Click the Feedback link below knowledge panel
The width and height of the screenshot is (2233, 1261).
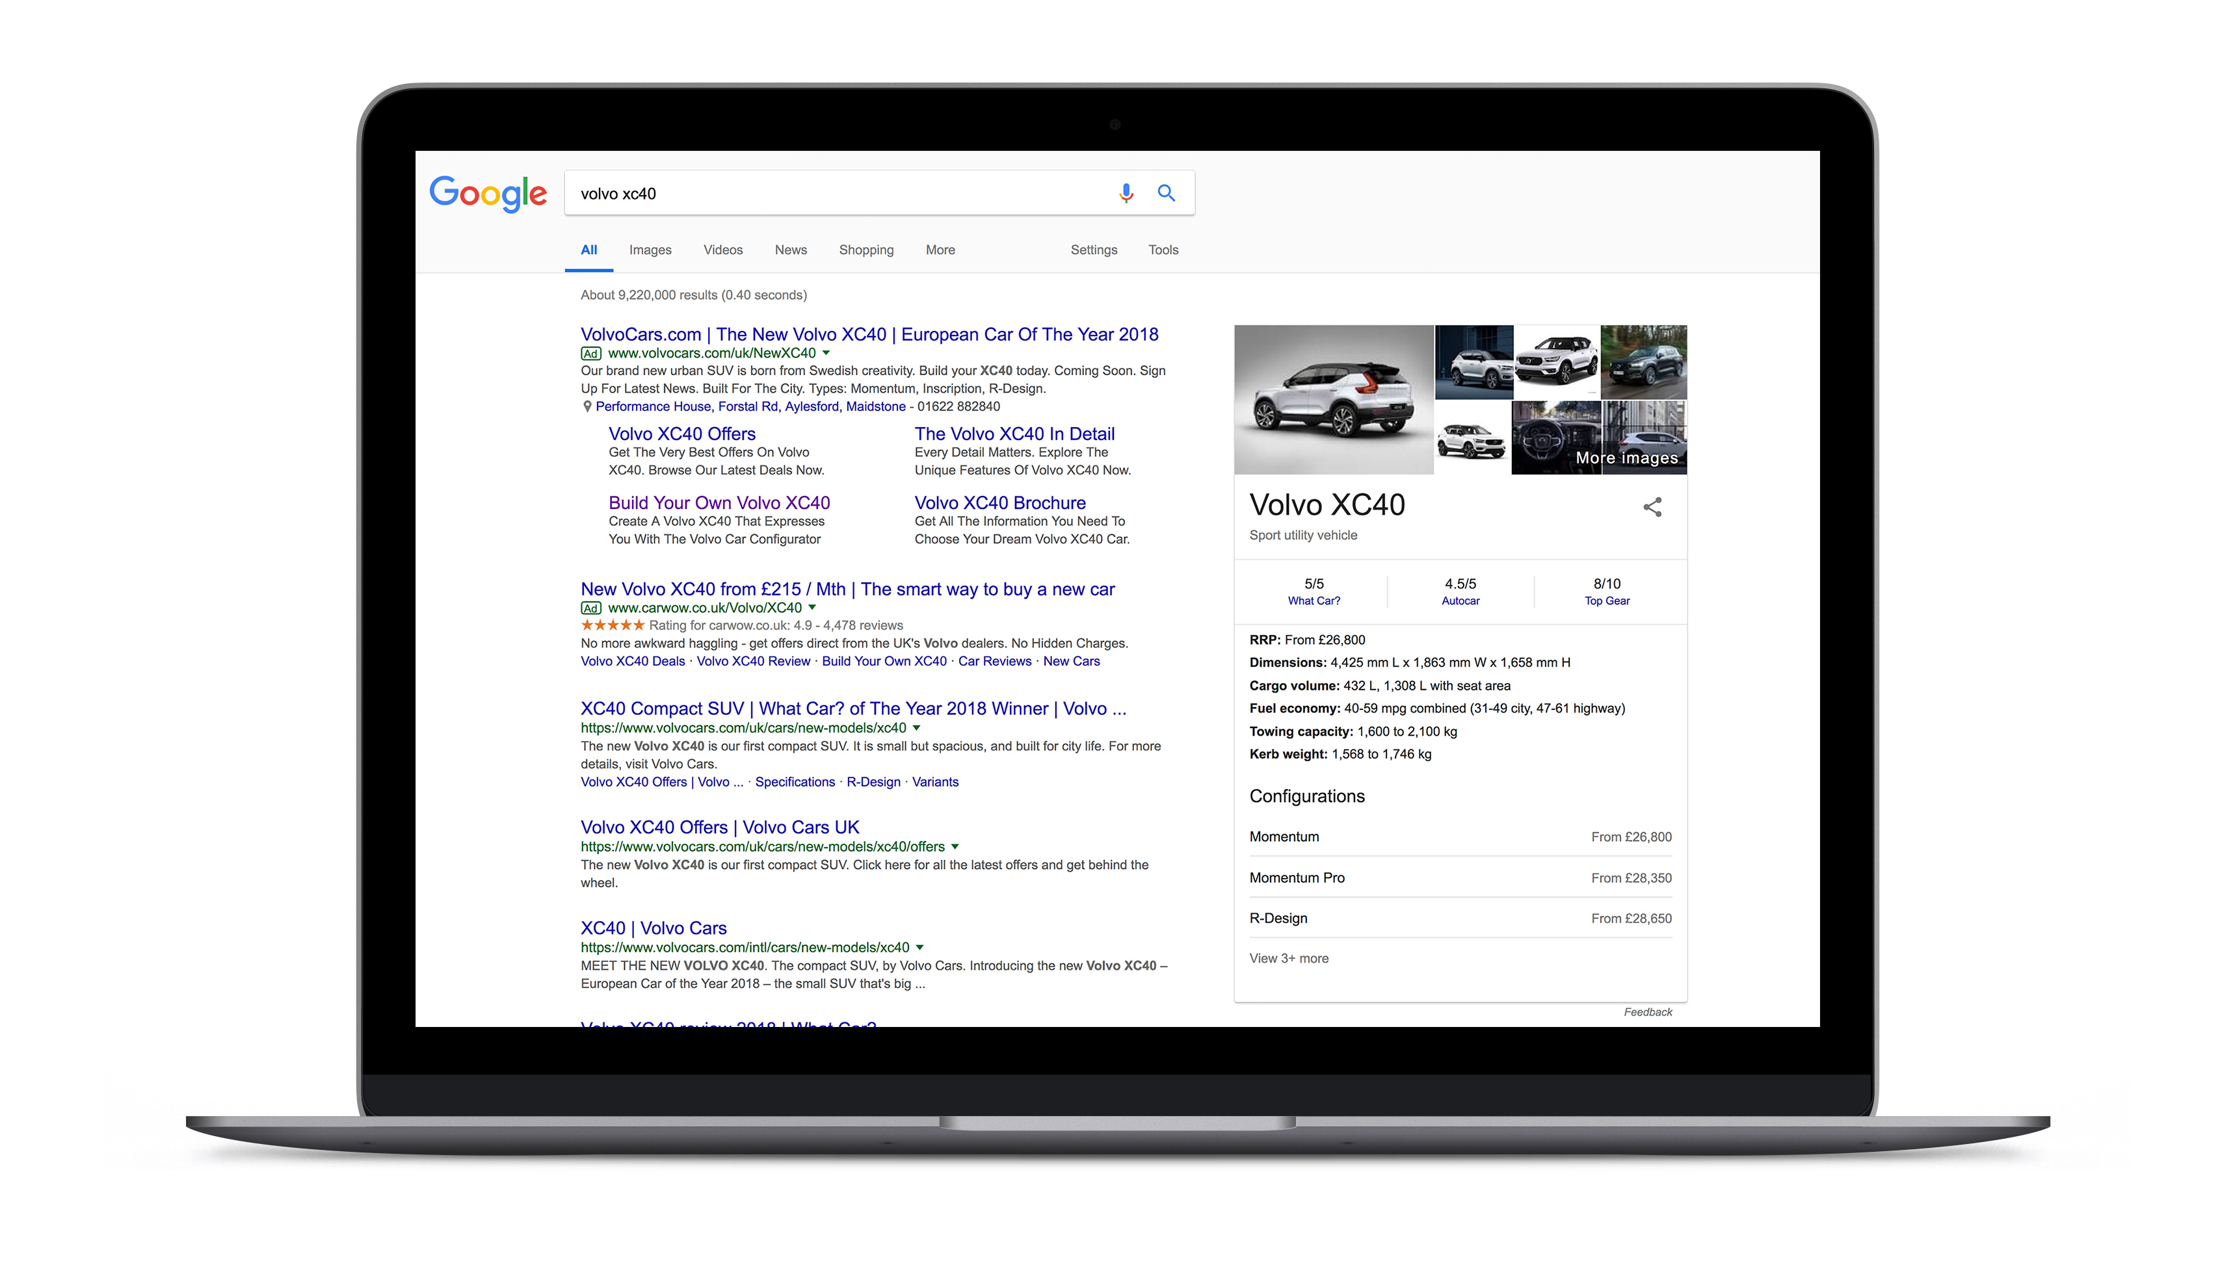click(x=1647, y=1012)
